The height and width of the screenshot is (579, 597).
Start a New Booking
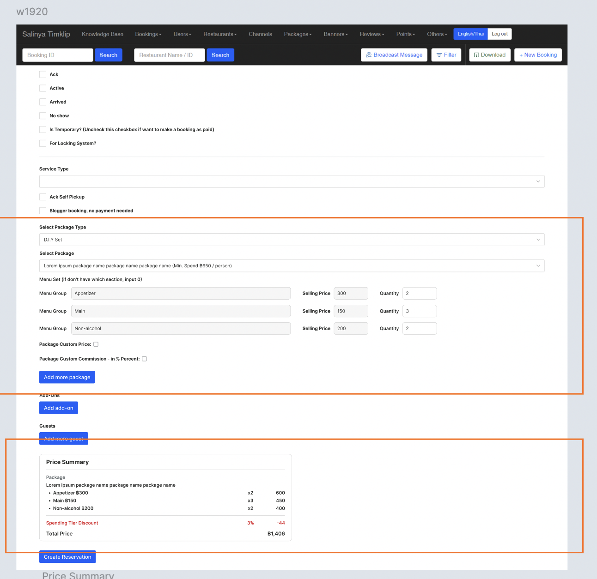[538, 55]
